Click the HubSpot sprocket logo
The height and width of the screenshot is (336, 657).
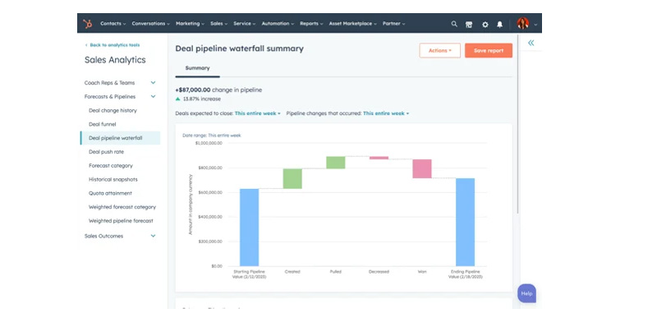click(87, 24)
